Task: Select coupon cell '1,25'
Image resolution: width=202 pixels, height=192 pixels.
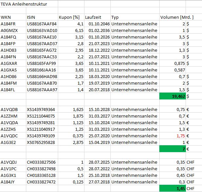Action: tap(71, 129)
